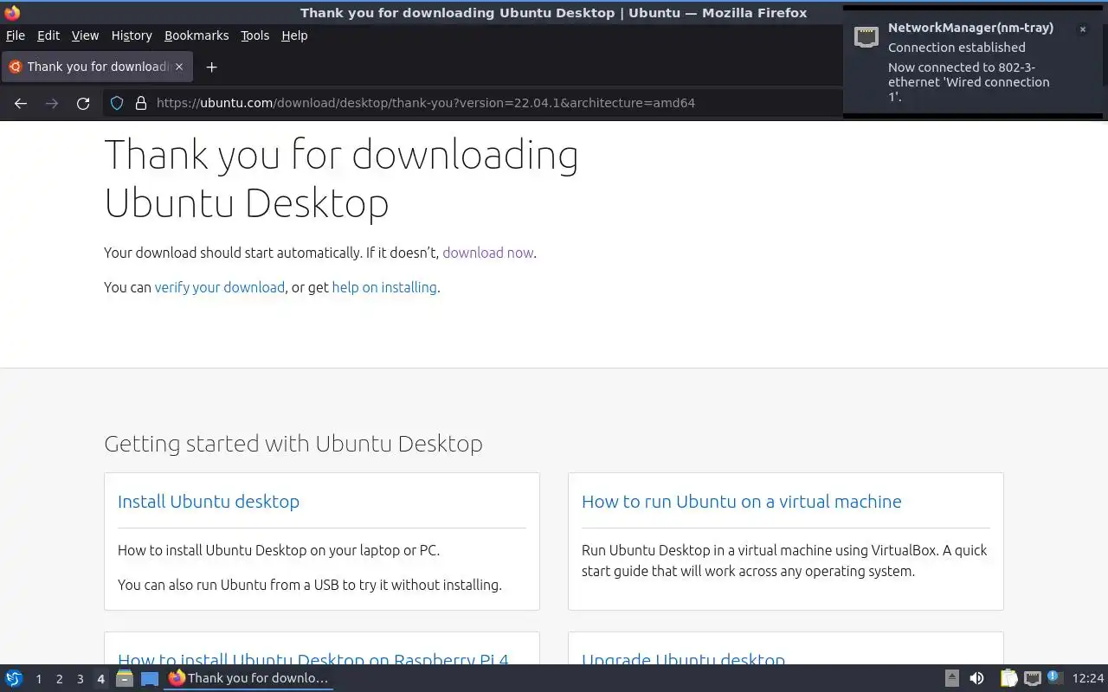The width and height of the screenshot is (1108, 692).
Task: Click the network connection tray icon
Action: [x=1032, y=679]
